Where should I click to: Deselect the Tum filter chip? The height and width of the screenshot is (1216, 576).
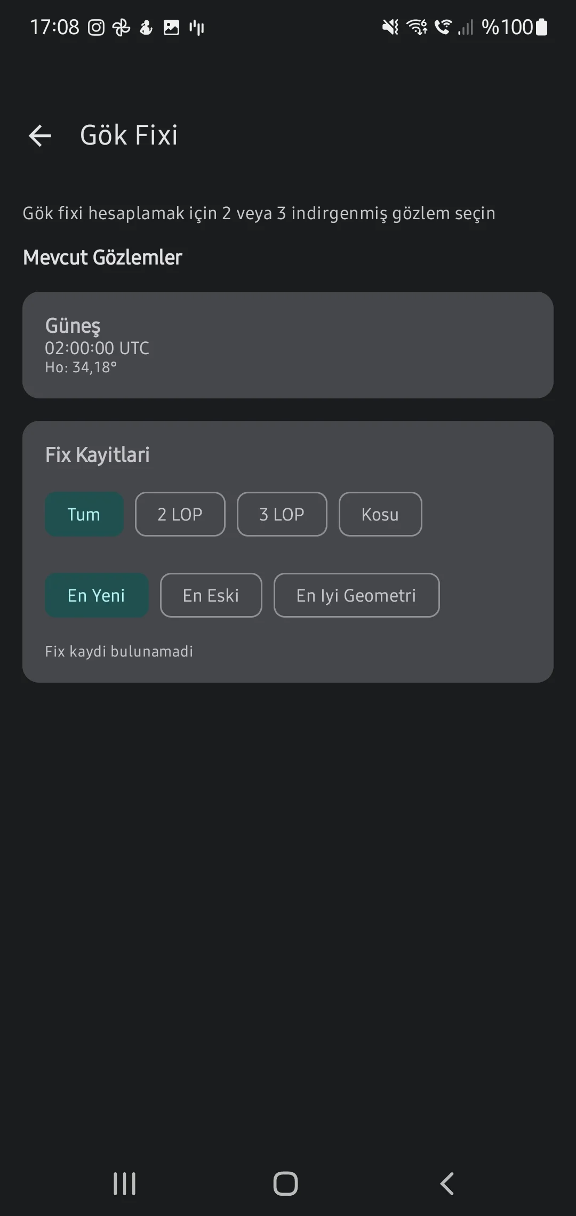pos(84,514)
